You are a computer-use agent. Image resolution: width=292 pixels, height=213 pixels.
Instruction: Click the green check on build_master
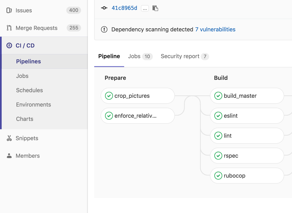pyautogui.click(x=218, y=96)
